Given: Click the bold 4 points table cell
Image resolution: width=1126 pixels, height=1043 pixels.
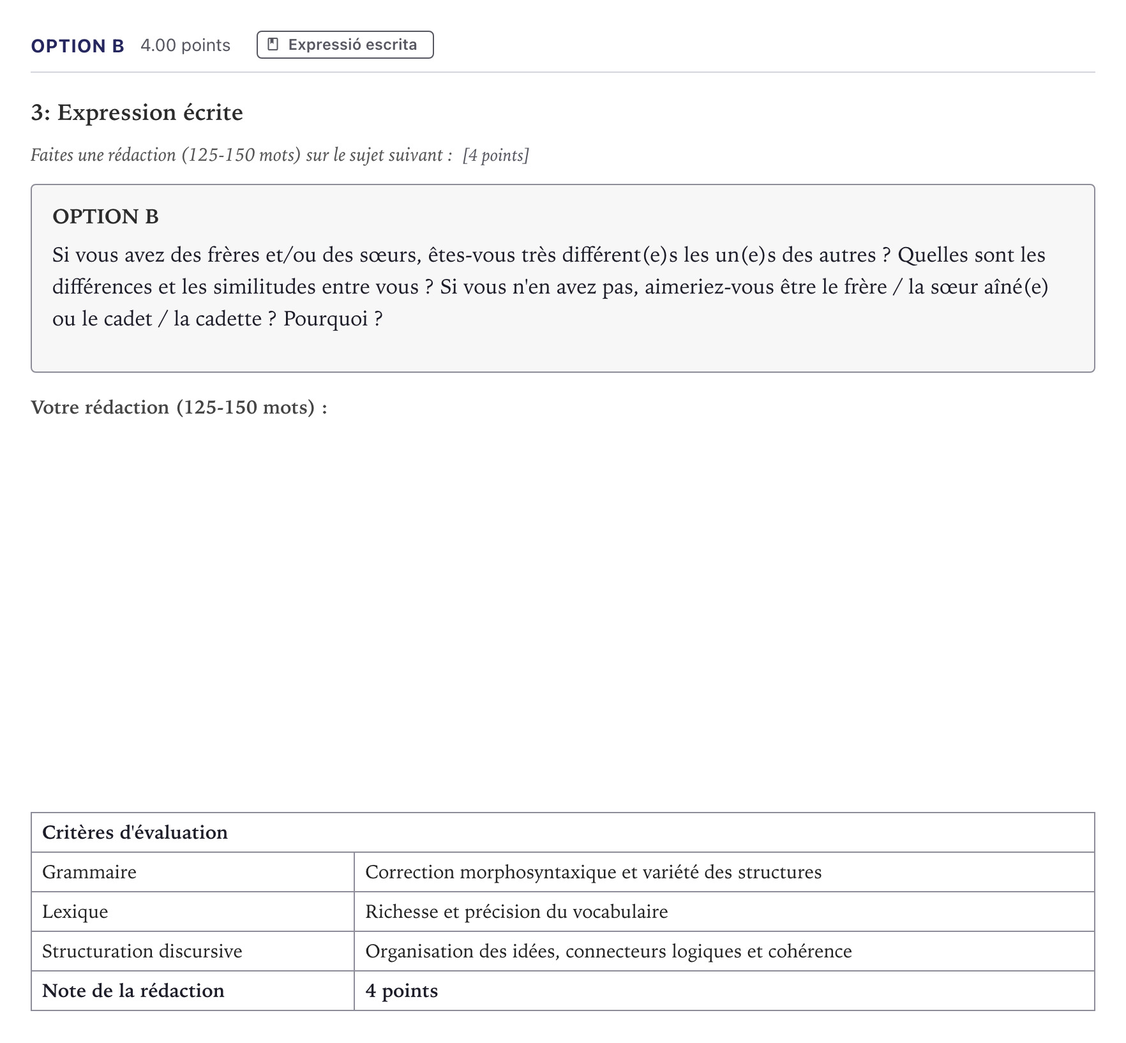Looking at the screenshot, I should [724, 991].
